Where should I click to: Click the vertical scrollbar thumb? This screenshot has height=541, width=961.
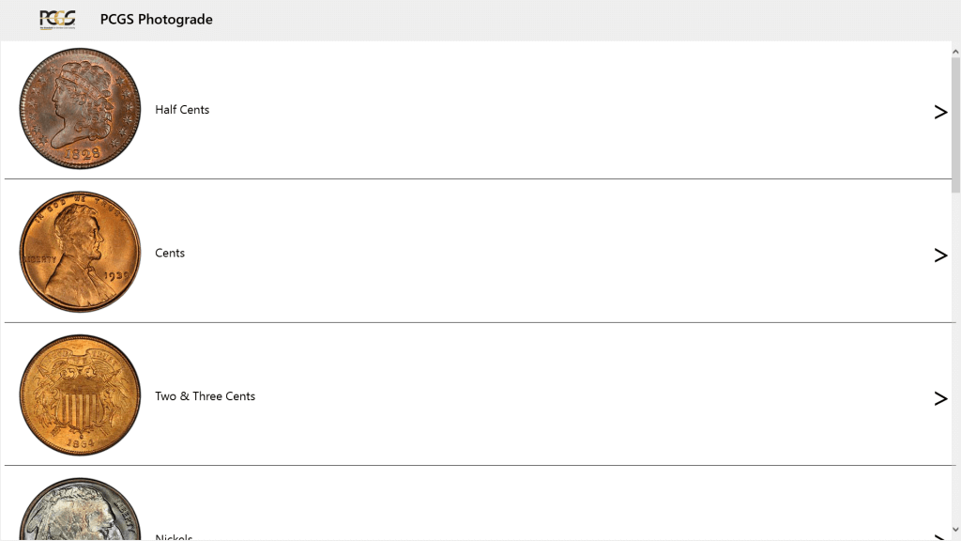[x=956, y=122]
